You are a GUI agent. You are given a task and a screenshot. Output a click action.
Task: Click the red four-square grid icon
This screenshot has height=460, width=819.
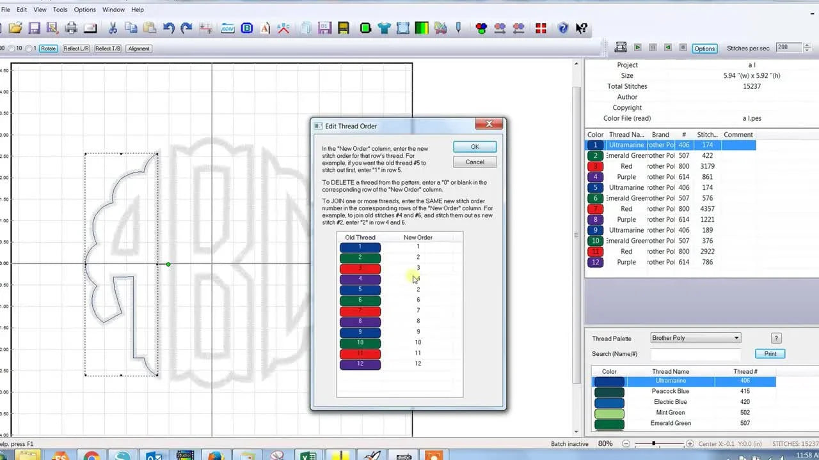coord(541,28)
